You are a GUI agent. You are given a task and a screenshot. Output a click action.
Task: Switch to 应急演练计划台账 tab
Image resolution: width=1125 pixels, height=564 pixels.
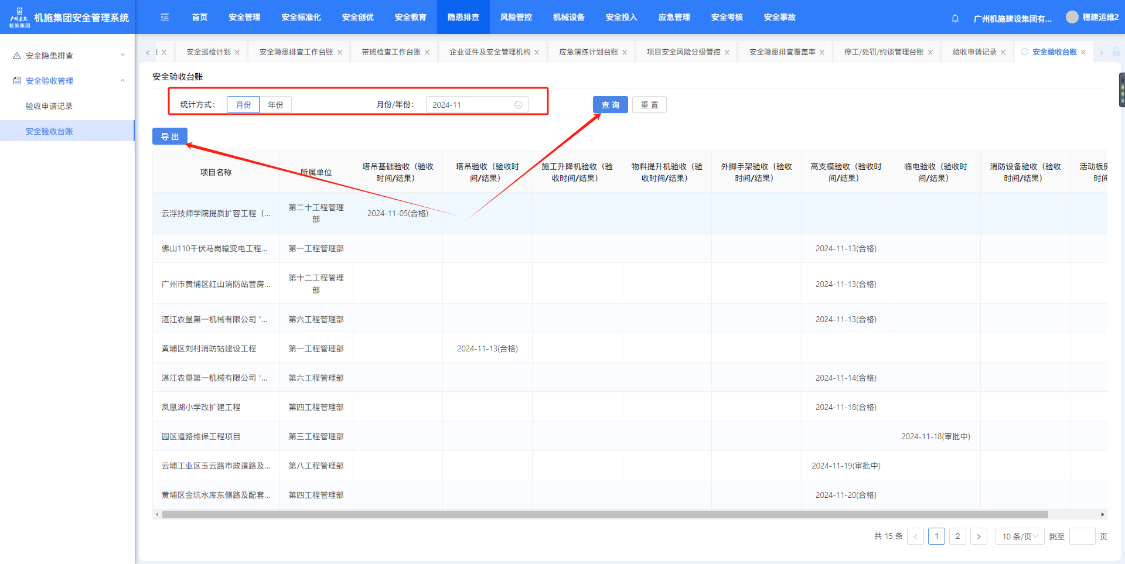click(588, 52)
